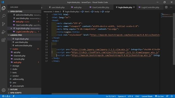175x98 pixels.
Task: Click Ln 15, Col 5 status entry
Action: click(x=111, y=96)
